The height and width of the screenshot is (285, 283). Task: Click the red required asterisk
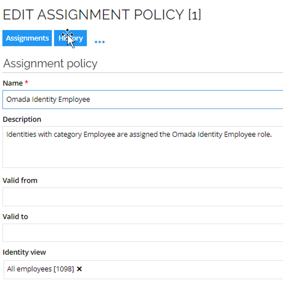click(26, 82)
